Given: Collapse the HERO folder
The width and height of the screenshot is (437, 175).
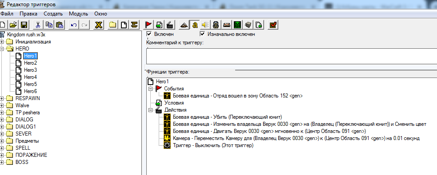Looking at the screenshot, I should 2,49.
